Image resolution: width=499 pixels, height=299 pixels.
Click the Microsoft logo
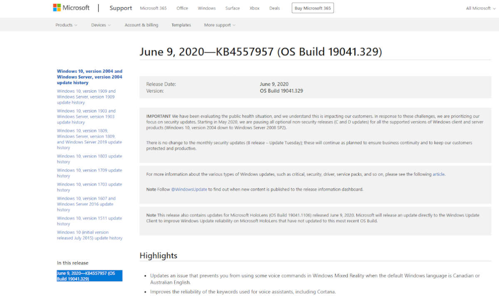point(71,8)
